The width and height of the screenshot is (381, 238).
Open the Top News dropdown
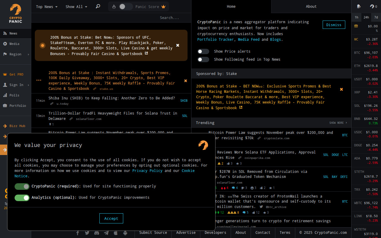(x=47, y=7)
